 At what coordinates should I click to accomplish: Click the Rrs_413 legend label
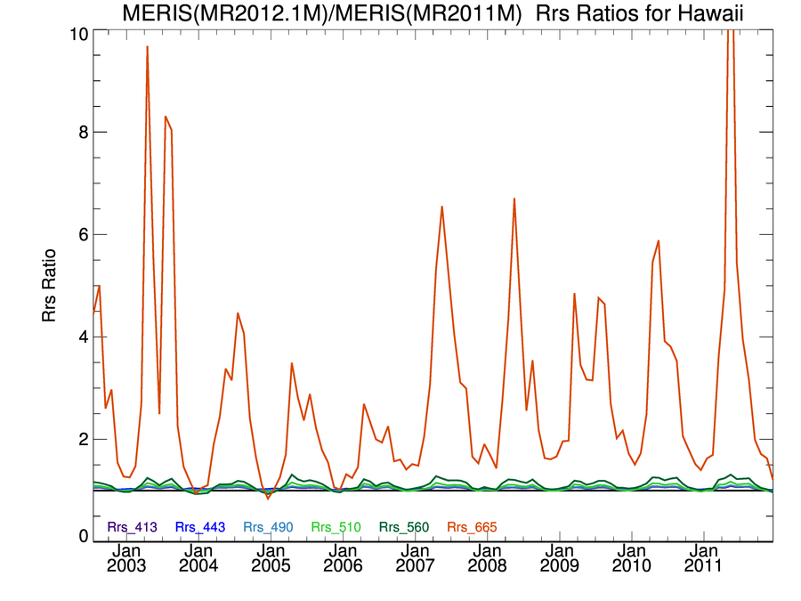click(132, 527)
